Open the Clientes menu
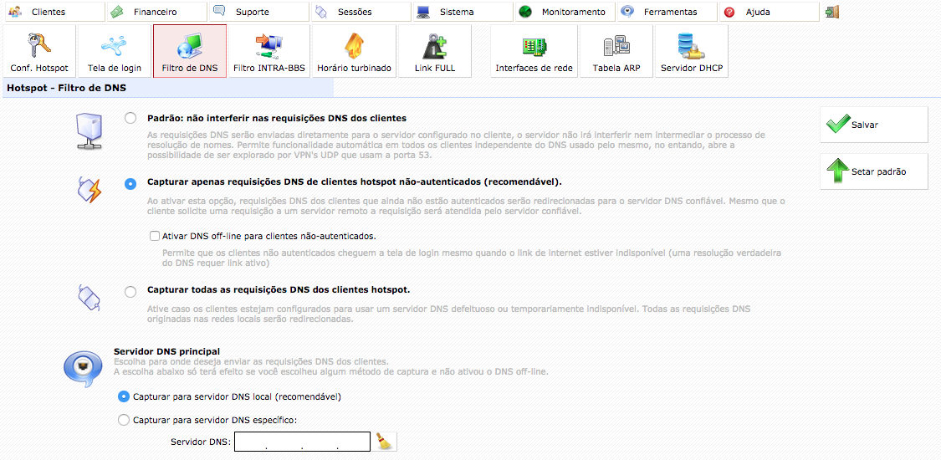 pos(54,12)
